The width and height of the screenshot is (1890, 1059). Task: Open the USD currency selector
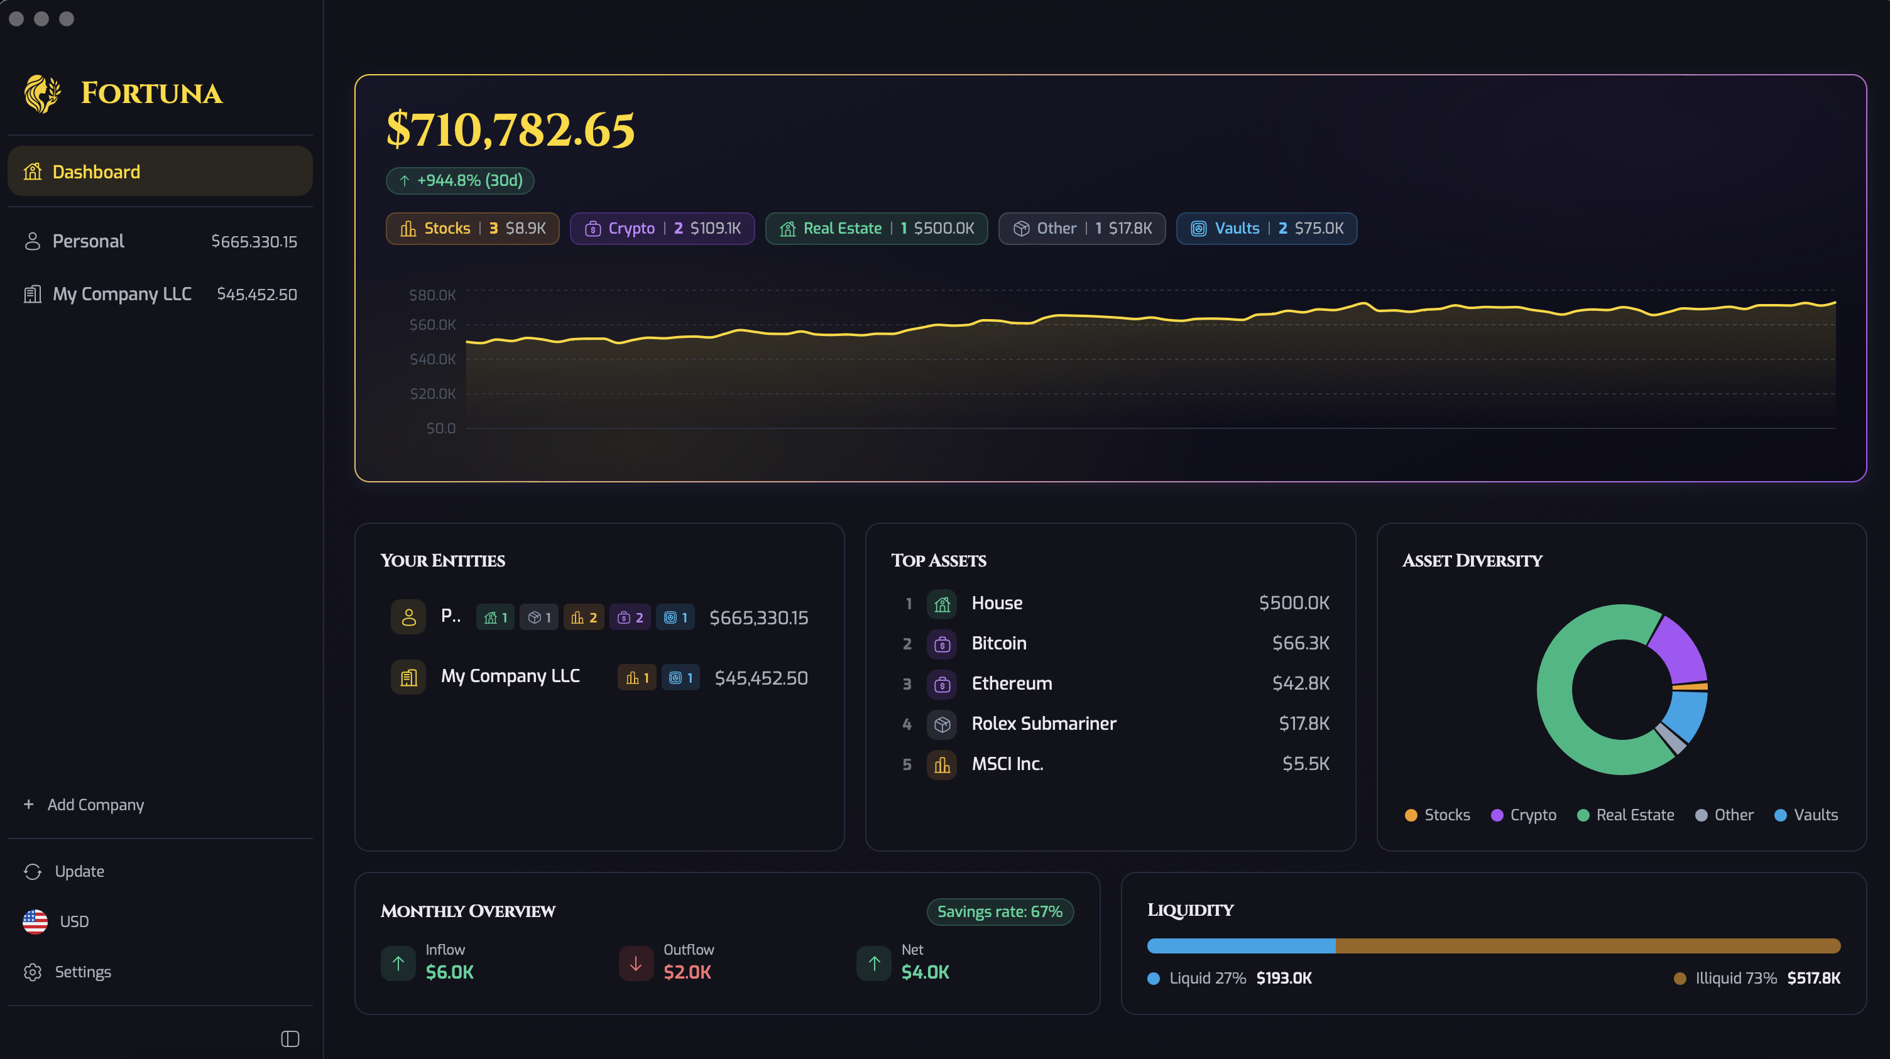pos(56,921)
